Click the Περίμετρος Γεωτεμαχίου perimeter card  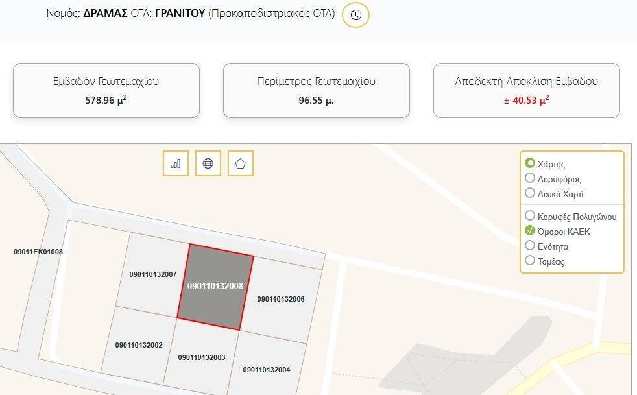click(317, 91)
